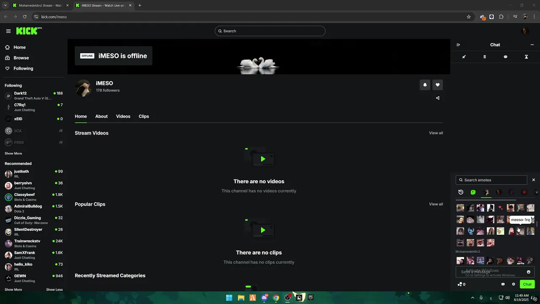Follow iMESO with the heart button
Viewport: 540px width, 304px height.
[x=437, y=85]
